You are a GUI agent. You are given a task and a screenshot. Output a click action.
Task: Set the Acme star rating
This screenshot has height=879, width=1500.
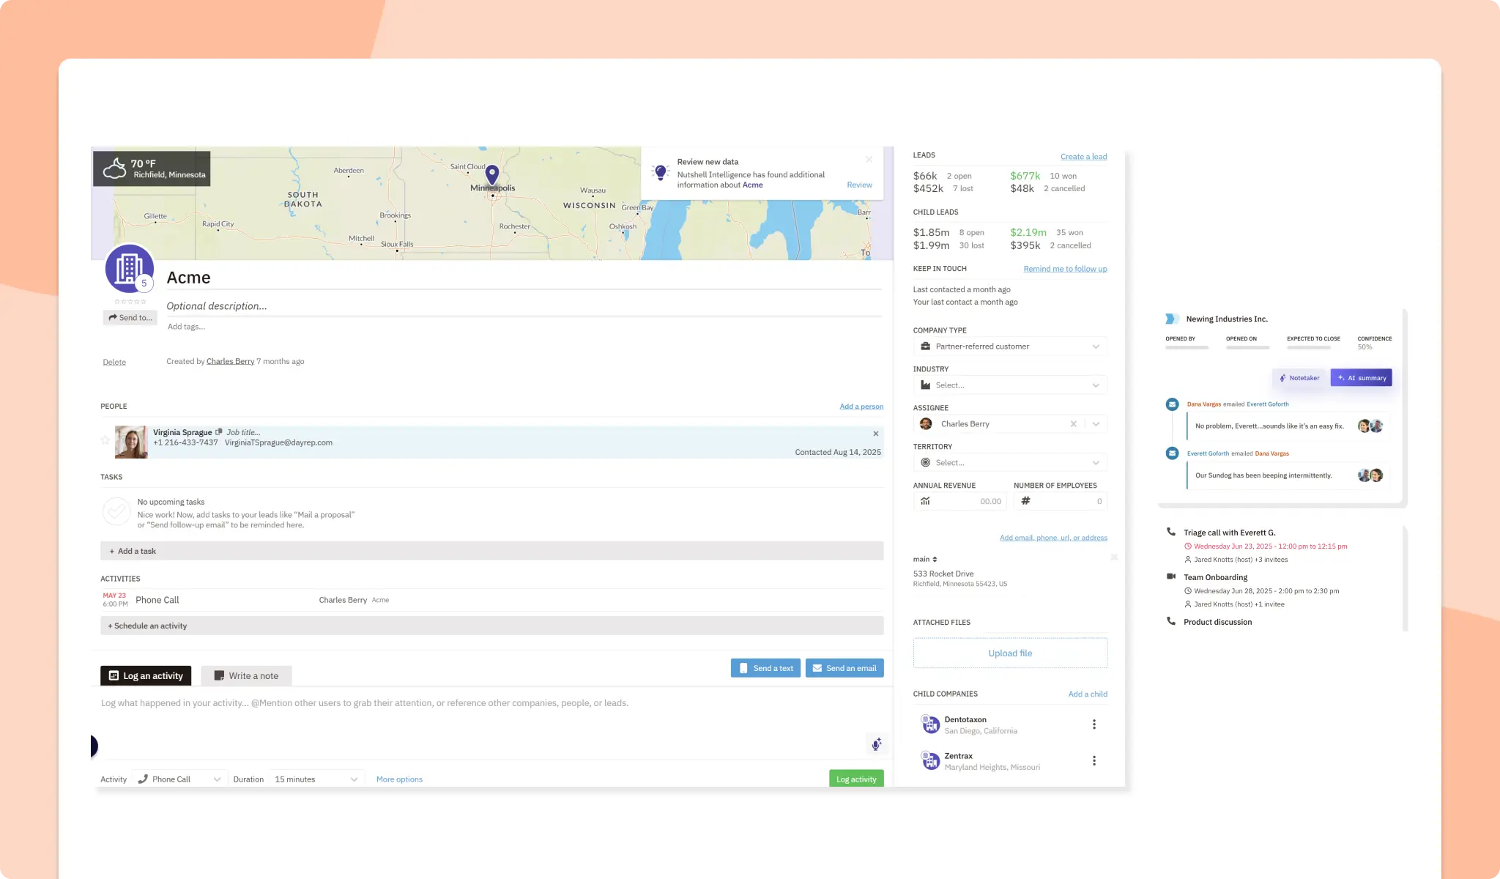(130, 302)
